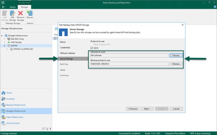Click 'NFR: 0 days remaining' status text

(x=200, y=134)
